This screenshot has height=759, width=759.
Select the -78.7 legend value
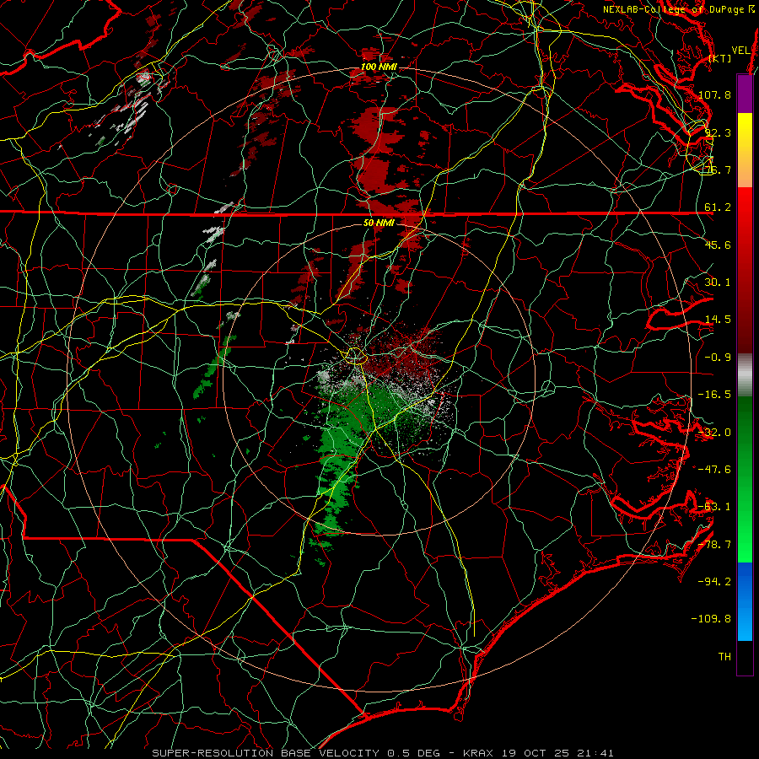pyautogui.click(x=714, y=545)
